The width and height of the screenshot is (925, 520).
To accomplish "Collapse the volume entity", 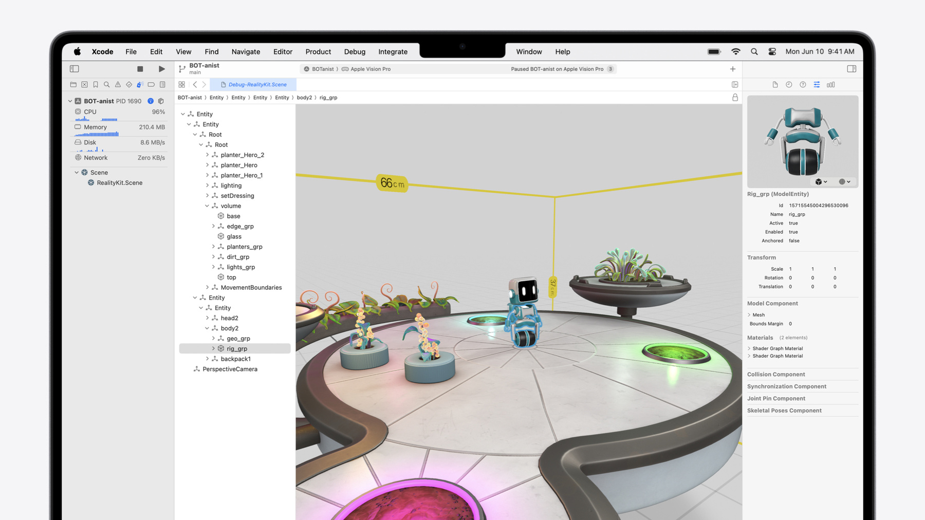I will pos(207,206).
